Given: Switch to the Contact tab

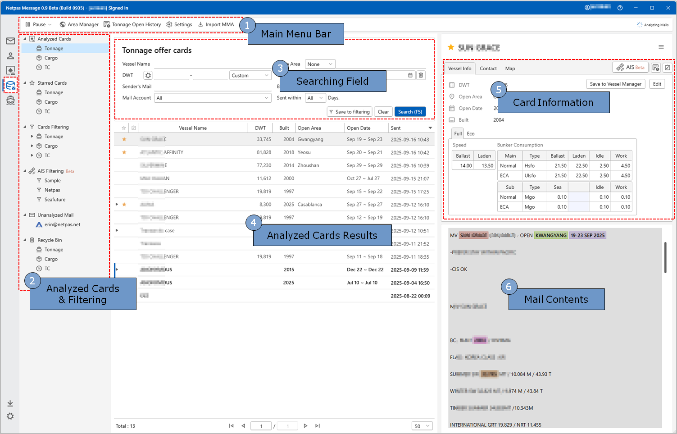Looking at the screenshot, I should click(x=488, y=69).
